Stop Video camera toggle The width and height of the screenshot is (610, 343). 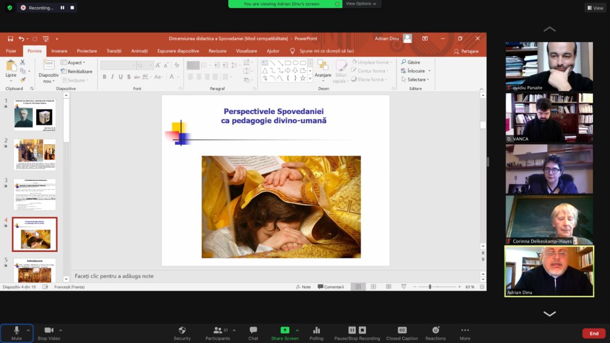tap(49, 331)
